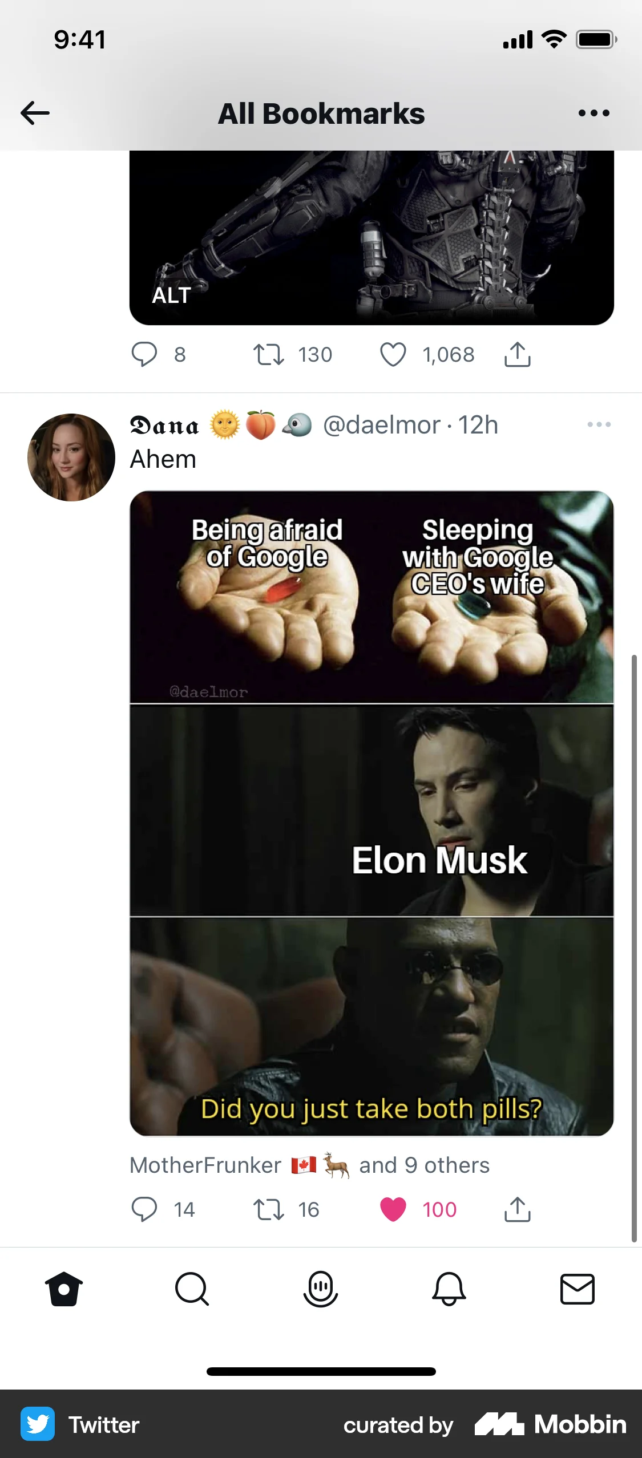This screenshot has height=1458, width=642.
Task: Open the Notifications bell tab
Action: pos(449,1289)
